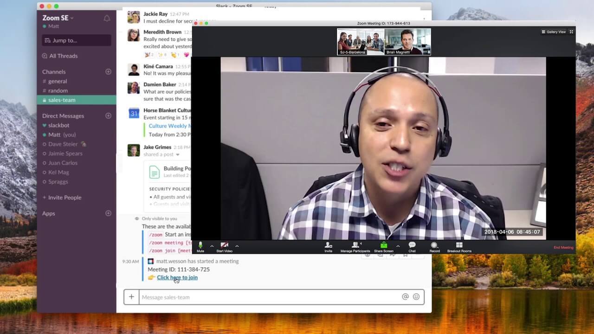Click the Kiné Camara sender name
This screenshot has width=594, height=334.
pos(158,66)
